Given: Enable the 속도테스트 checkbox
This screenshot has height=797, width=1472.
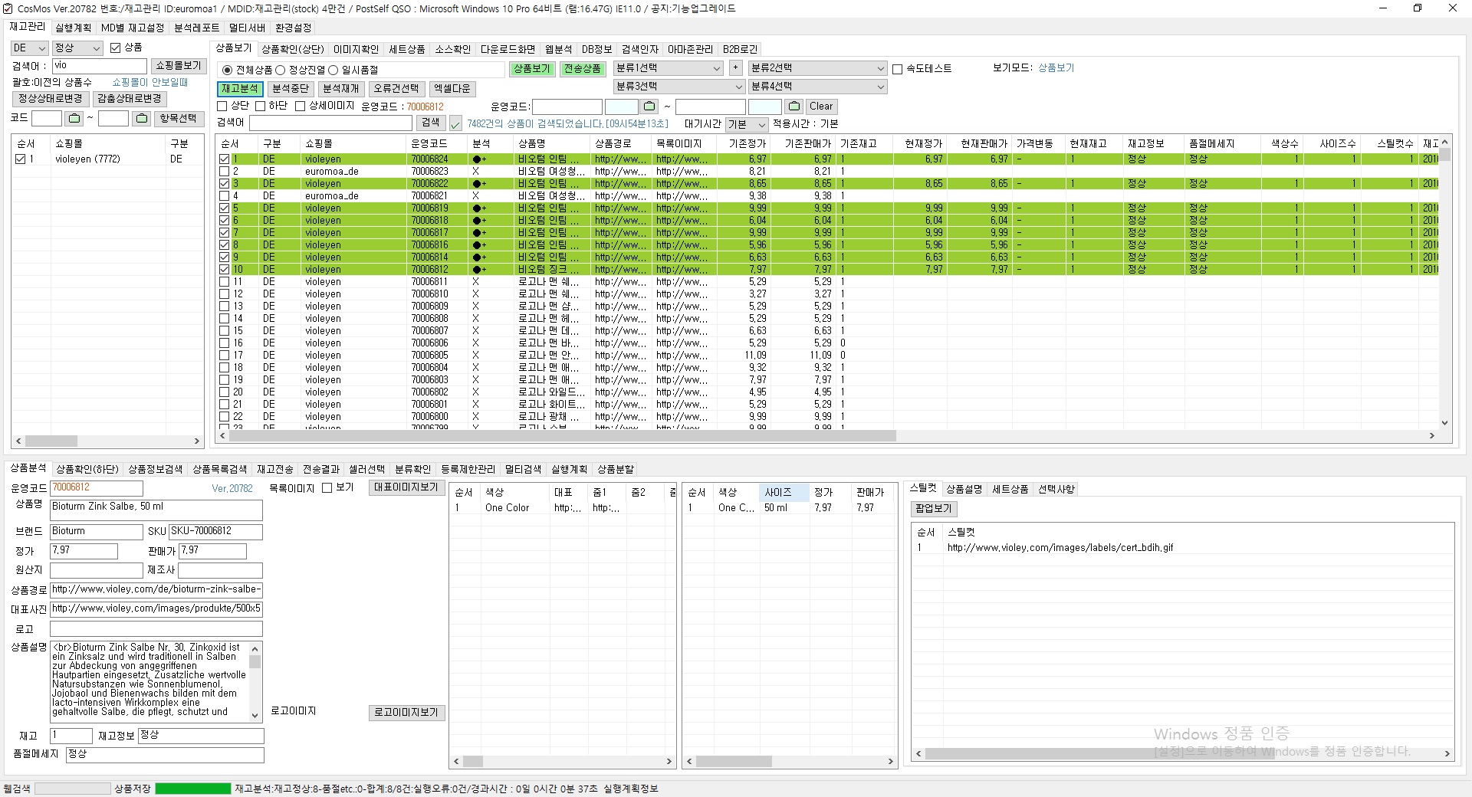Looking at the screenshot, I should pos(898,69).
